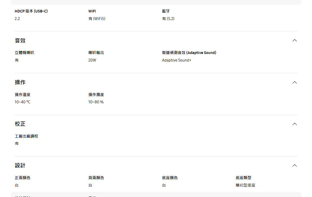312x197 pixels.
Task: Click the 智慧偵測音效 (Adaptive Sound) label
Action: pyautogui.click(x=189, y=53)
